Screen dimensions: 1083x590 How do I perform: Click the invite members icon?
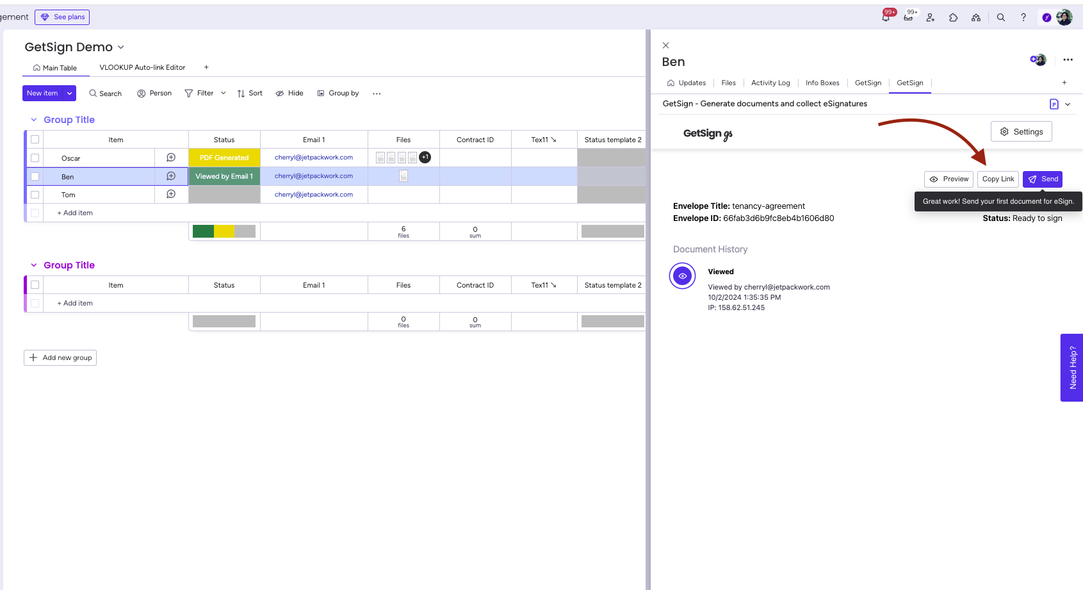click(x=931, y=17)
